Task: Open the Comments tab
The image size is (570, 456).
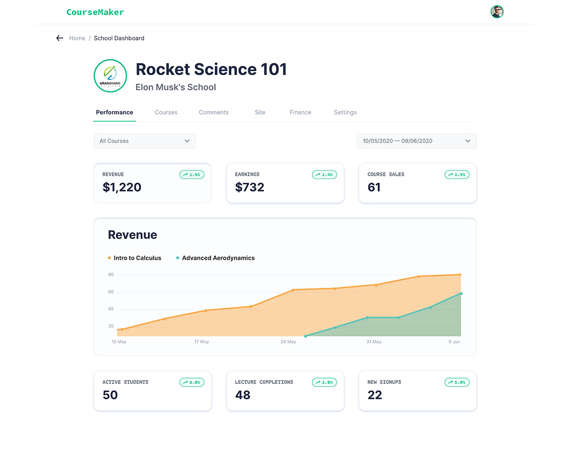Action: [x=214, y=113]
